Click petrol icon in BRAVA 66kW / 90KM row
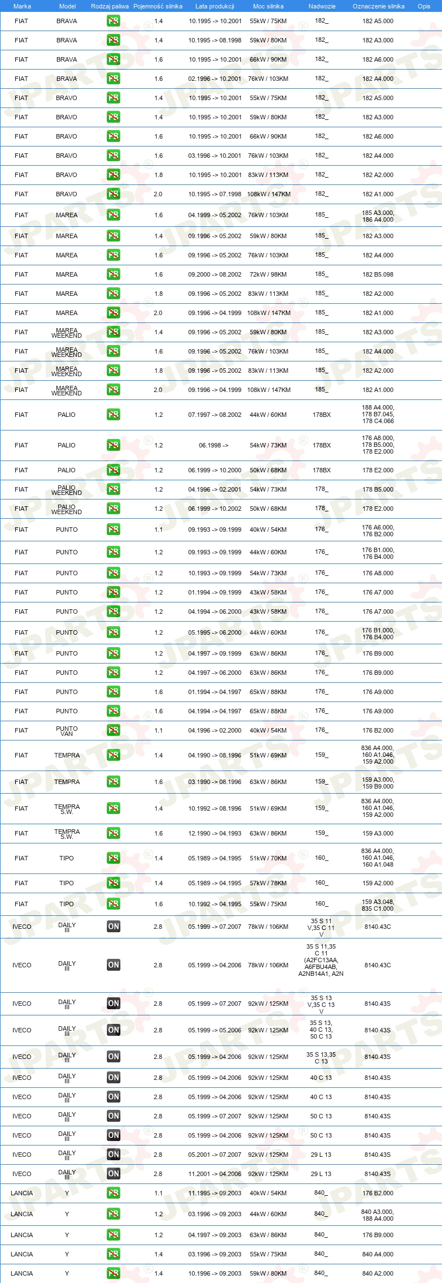442x1283 pixels. pos(113,59)
